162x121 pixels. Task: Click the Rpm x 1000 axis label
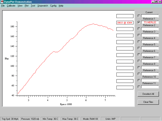pyautogui.click(x=66, y=104)
